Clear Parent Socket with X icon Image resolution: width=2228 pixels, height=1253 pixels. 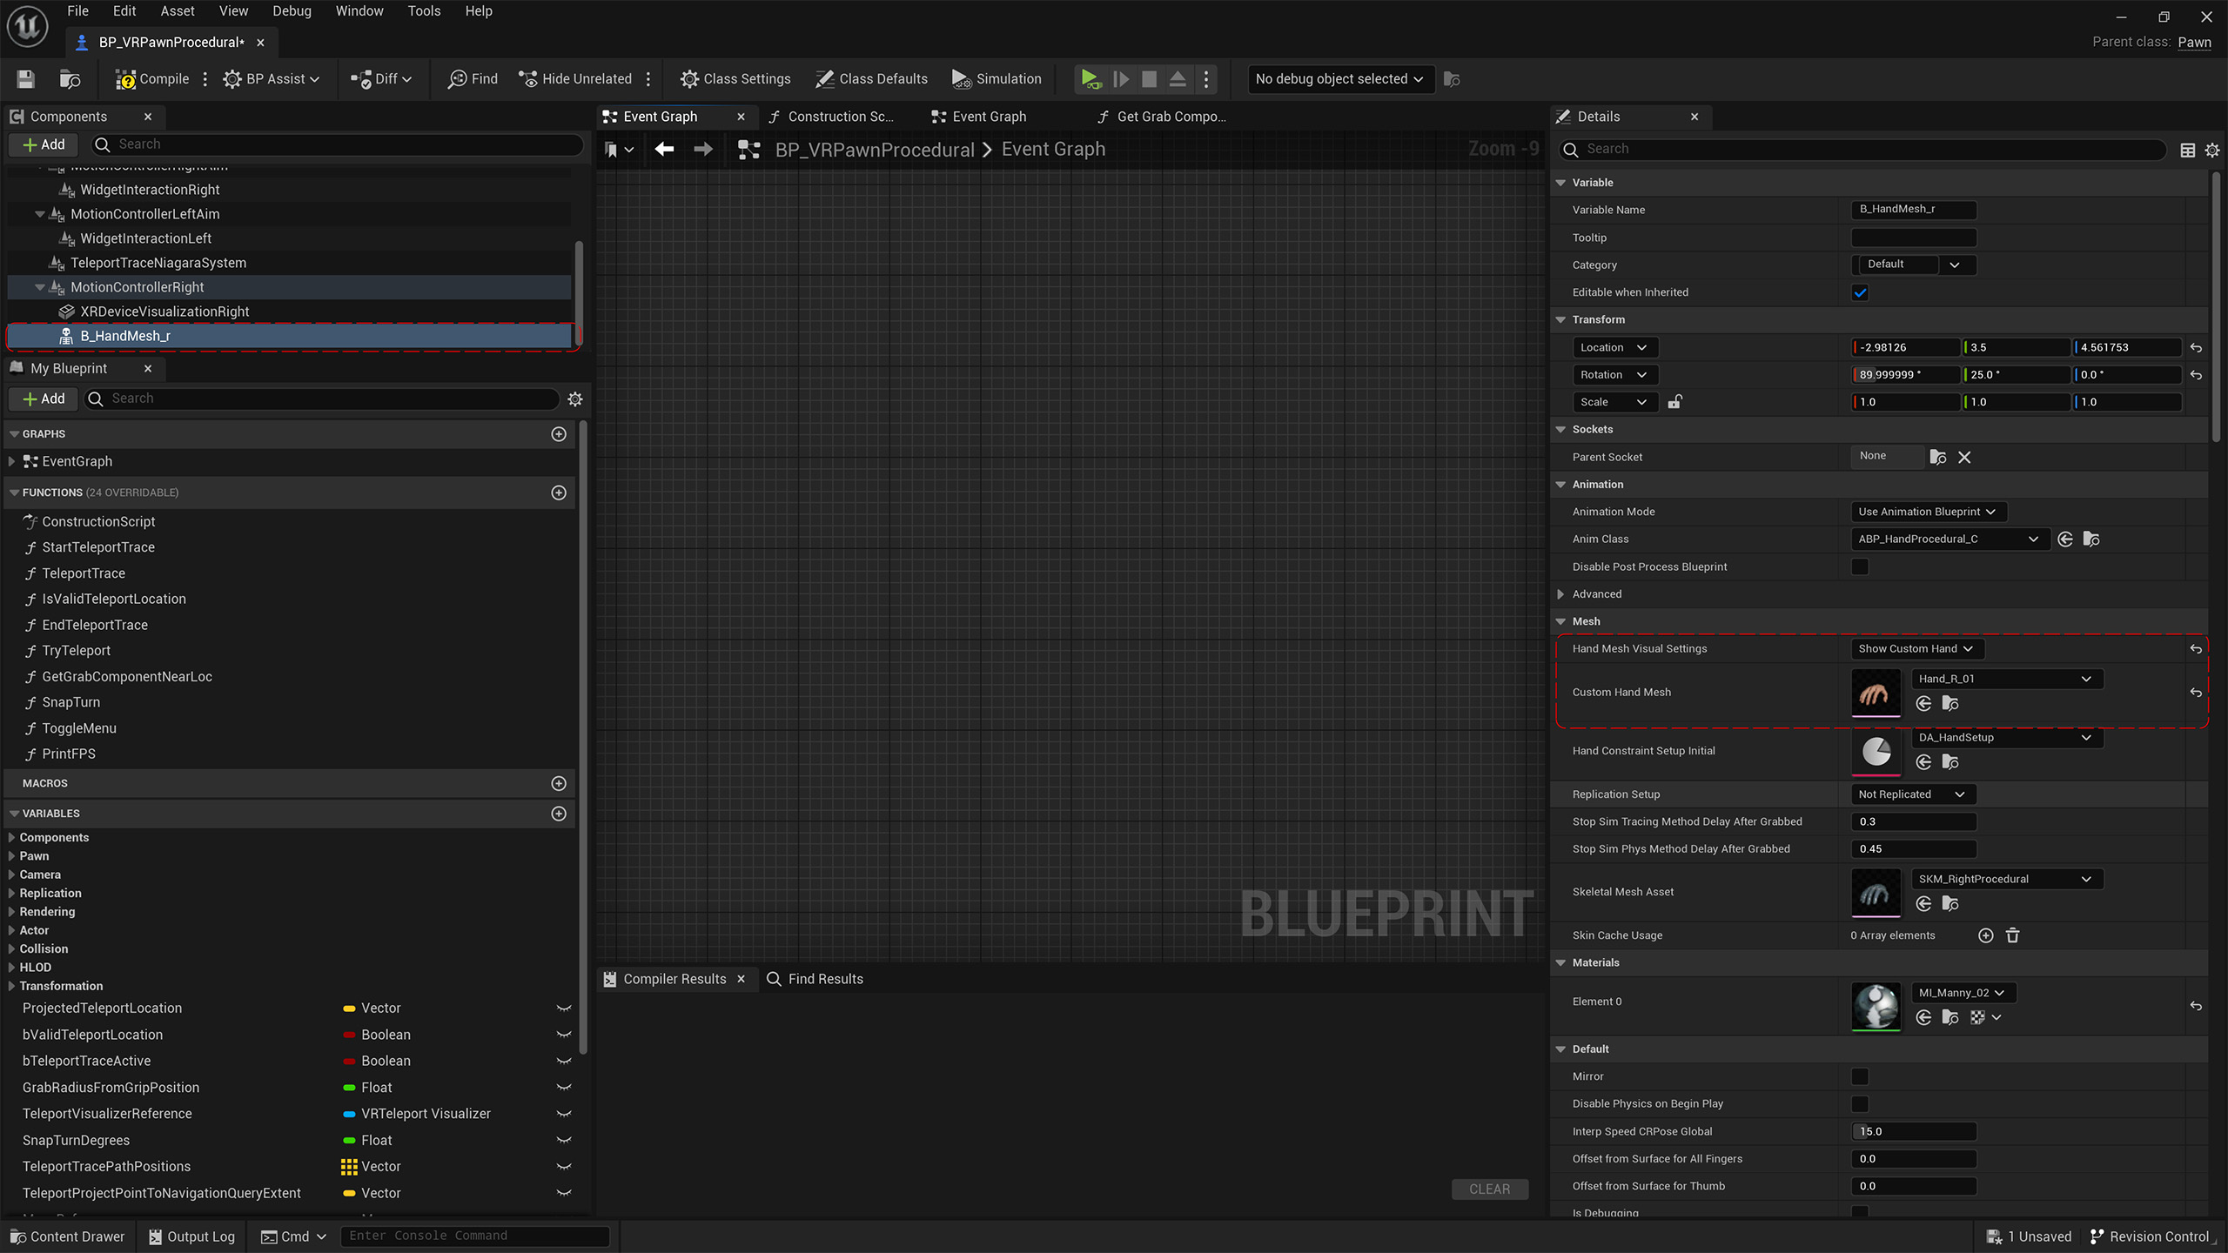pos(1964,457)
